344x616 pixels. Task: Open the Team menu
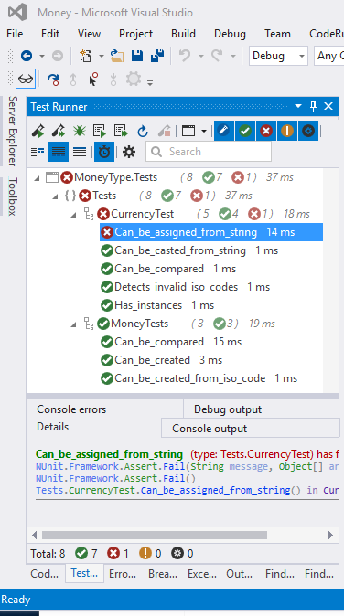[x=277, y=34]
